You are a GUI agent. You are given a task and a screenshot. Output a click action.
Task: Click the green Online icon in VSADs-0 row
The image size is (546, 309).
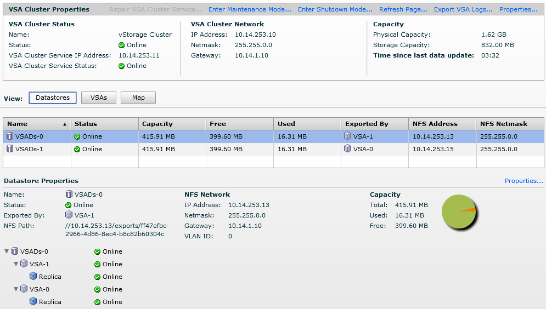click(77, 136)
